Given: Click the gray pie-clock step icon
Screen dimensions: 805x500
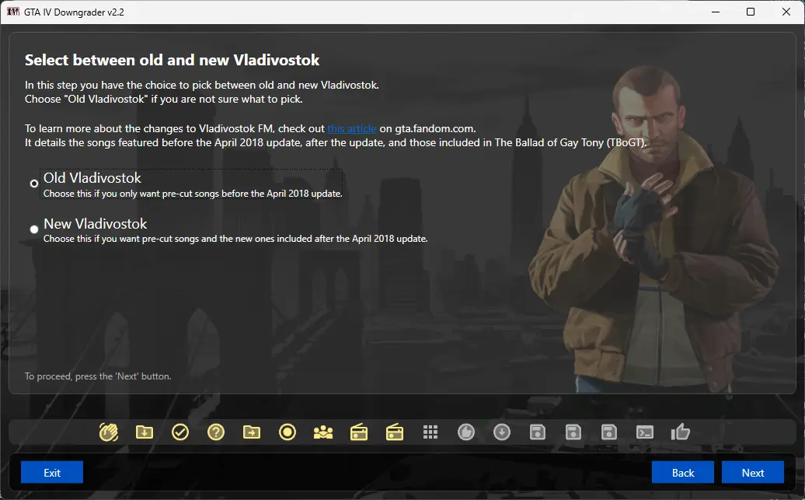Looking at the screenshot, I should [x=466, y=432].
